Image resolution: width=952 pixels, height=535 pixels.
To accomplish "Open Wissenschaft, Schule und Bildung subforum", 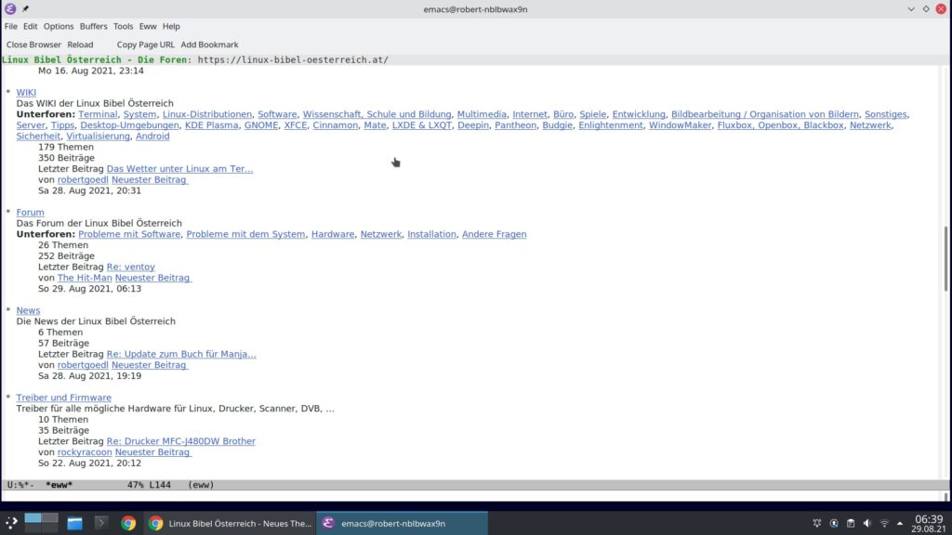I will coord(377,114).
